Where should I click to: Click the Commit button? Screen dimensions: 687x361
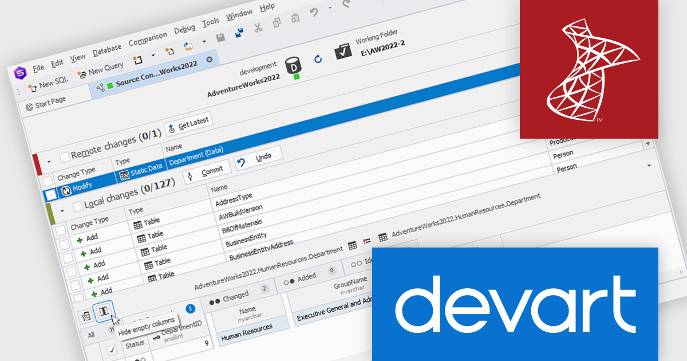coord(207,171)
